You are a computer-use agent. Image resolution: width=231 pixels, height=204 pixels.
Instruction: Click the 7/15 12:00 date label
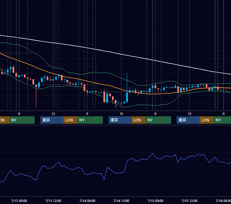click(x=190, y=201)
